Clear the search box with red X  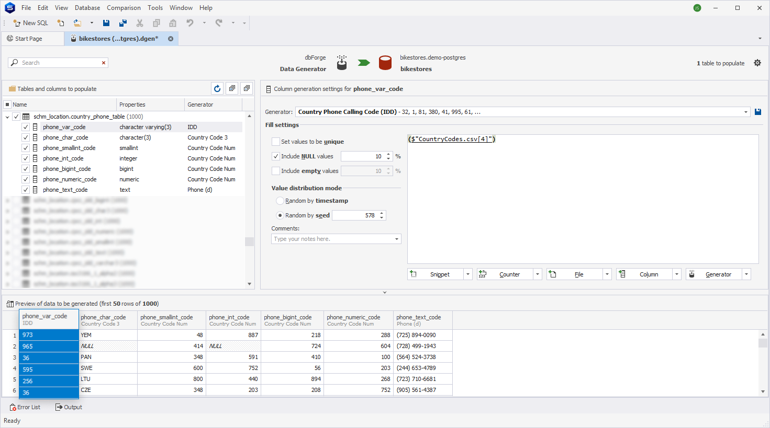[104, 63]
